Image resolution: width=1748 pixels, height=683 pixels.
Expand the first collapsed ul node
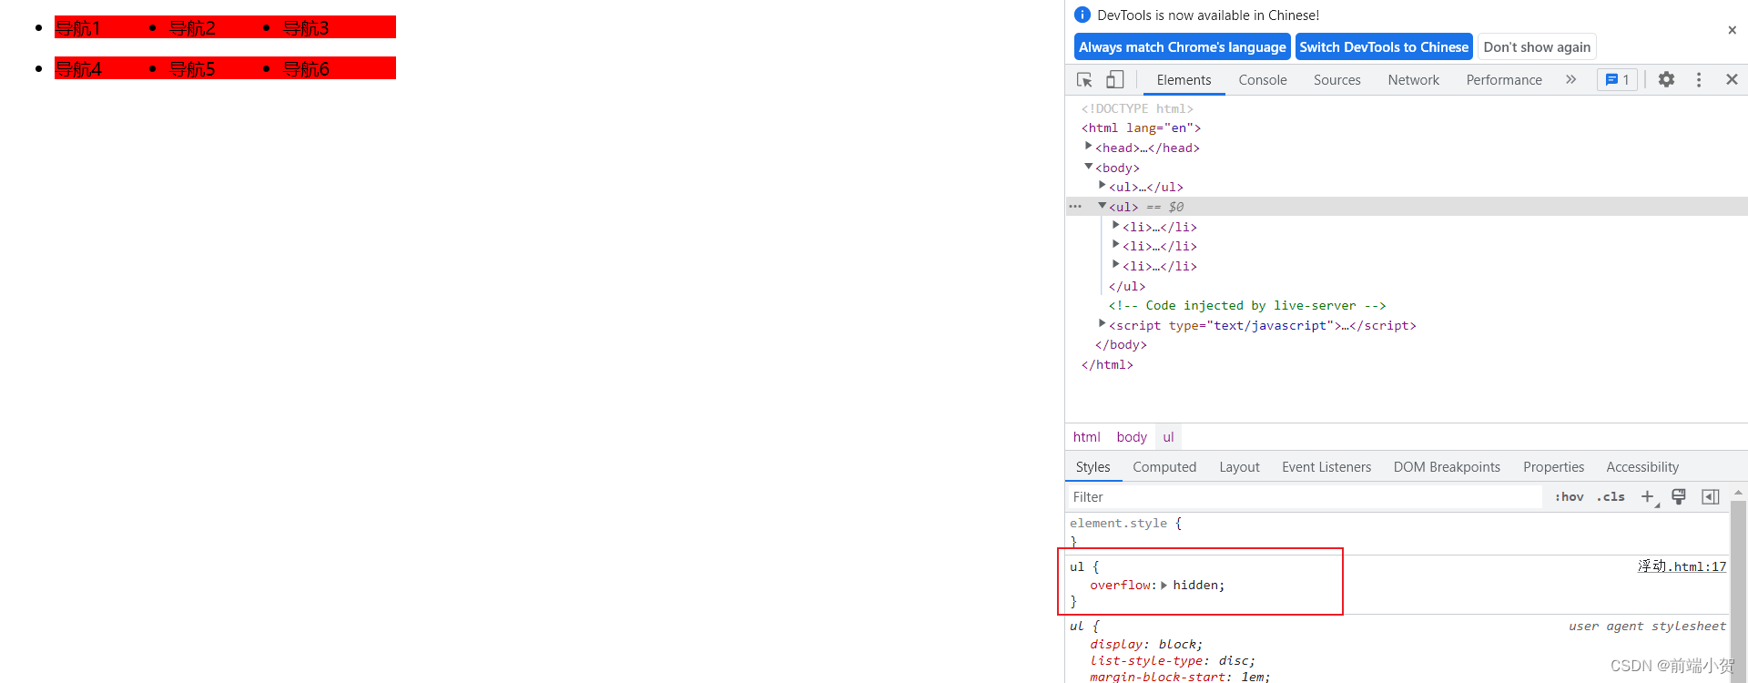click(x=1102, y=185)
